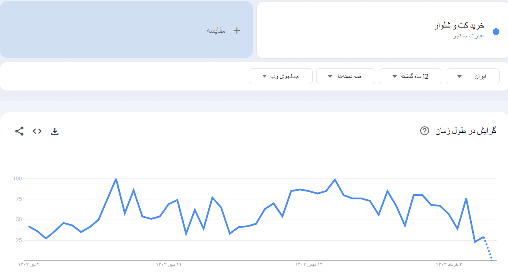Screen dimensions: 508x278
Task: Click the گرایش در طول زمان chart title
Action: coord(465,131)
